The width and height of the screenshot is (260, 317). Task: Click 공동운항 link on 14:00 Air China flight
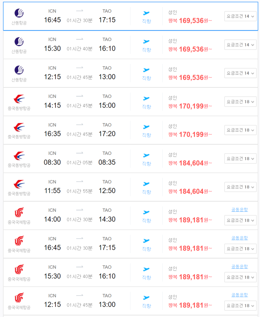pos(240,209)
